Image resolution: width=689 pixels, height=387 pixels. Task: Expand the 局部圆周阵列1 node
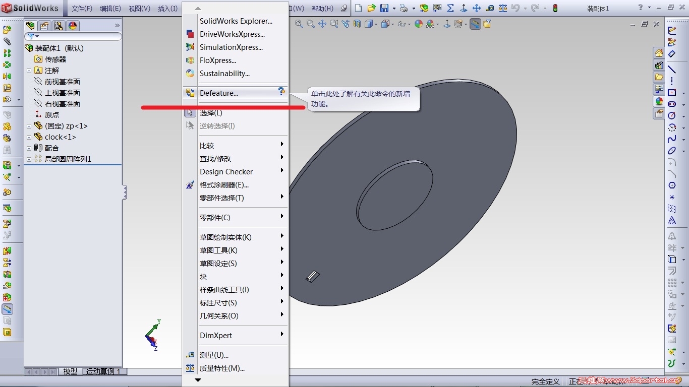29,159
